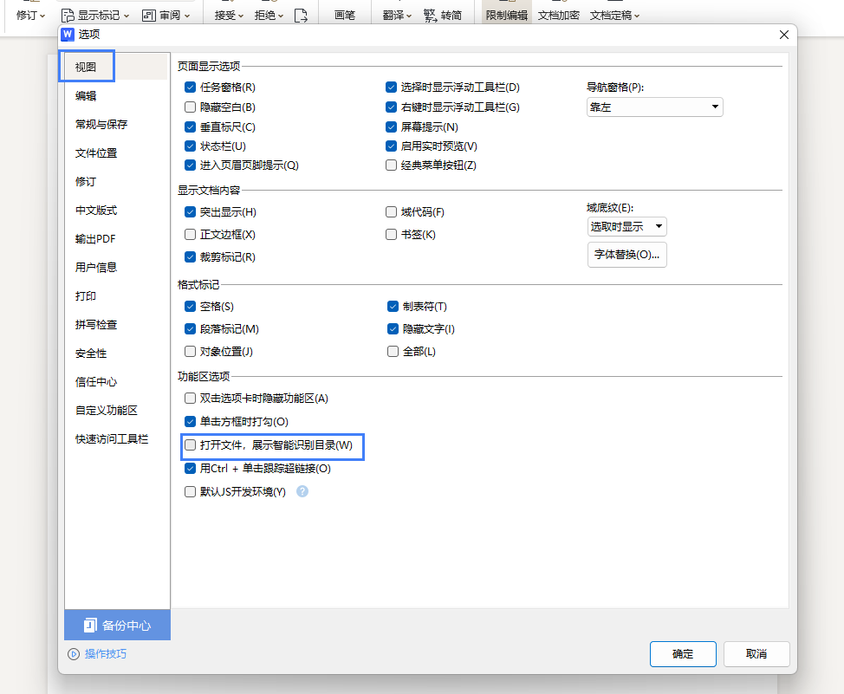Click the compare document icon beside Reject
This screenshot has height=694, width=844.
301,16
